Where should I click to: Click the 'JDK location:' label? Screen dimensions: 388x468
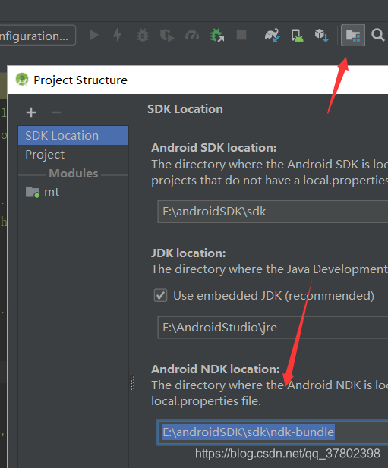pos(188,253)
